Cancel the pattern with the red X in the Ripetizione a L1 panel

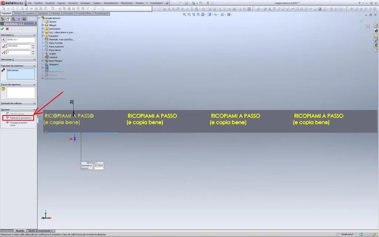(7, 29)
